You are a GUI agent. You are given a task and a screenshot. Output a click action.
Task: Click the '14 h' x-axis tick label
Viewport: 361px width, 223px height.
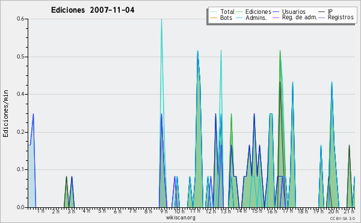coord(241,211)
